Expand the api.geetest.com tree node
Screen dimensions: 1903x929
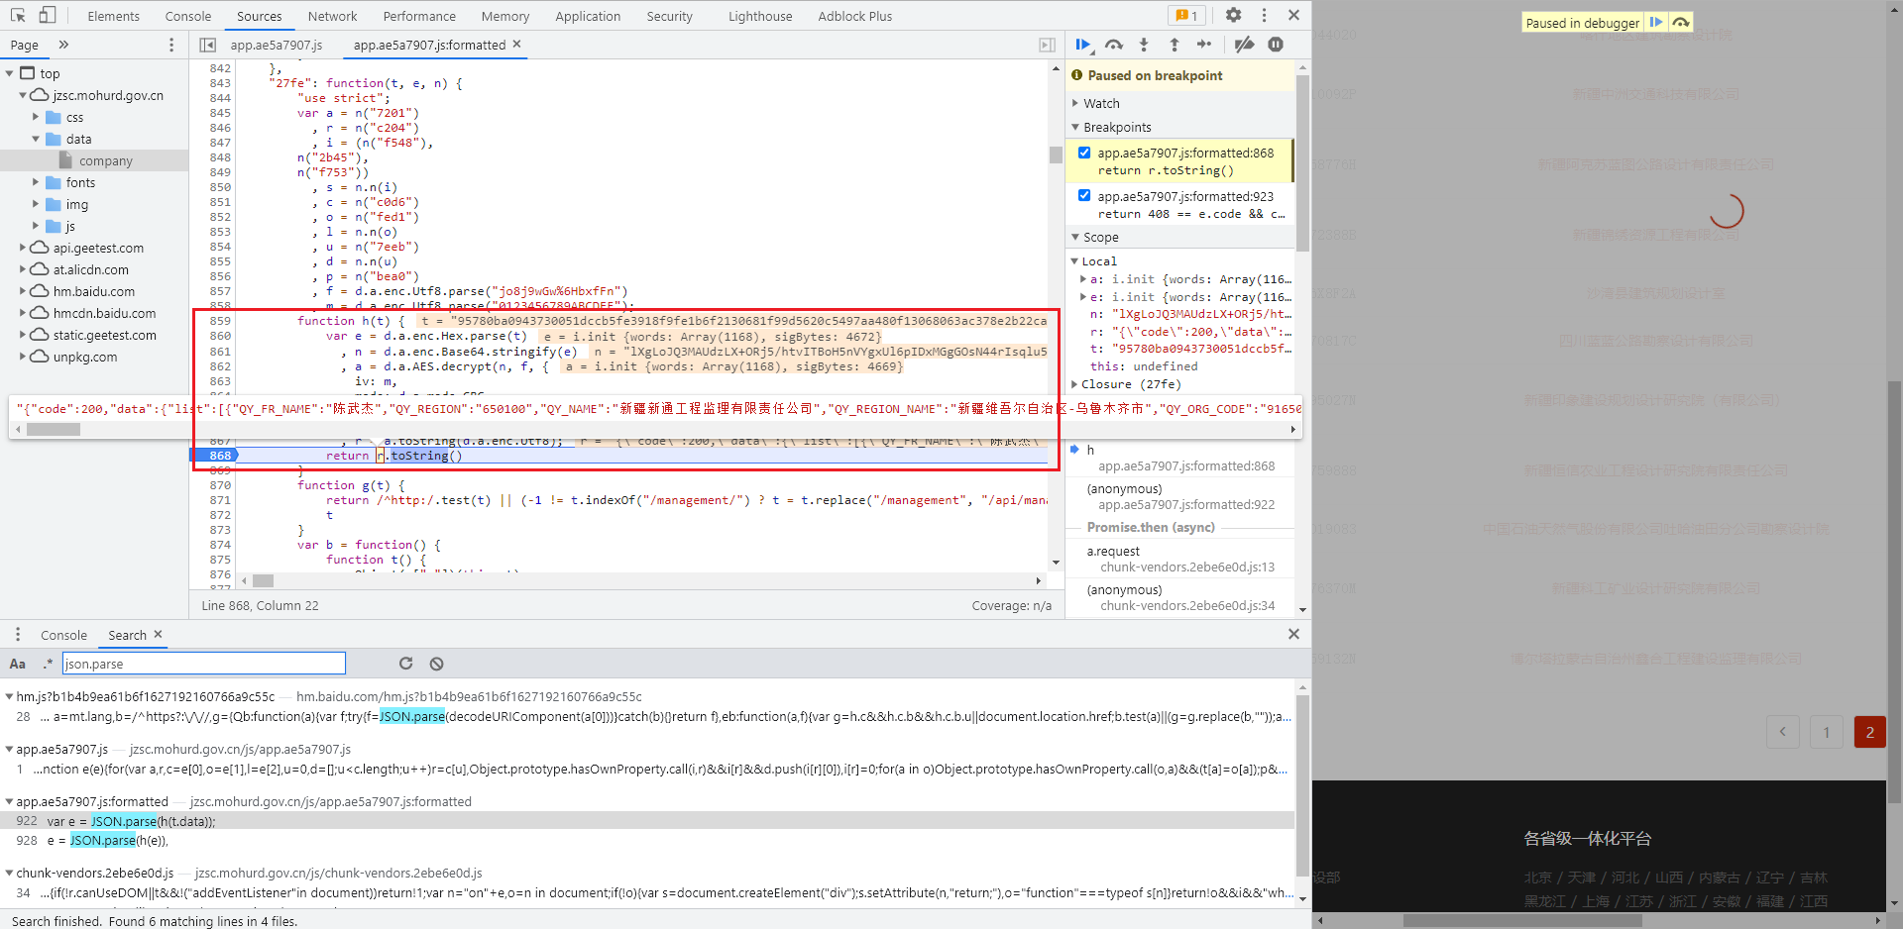pos(23,248)
